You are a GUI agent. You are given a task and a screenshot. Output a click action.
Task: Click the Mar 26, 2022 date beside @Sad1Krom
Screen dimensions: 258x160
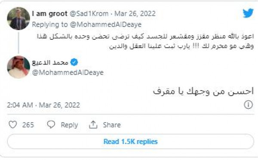coord(135,13)
